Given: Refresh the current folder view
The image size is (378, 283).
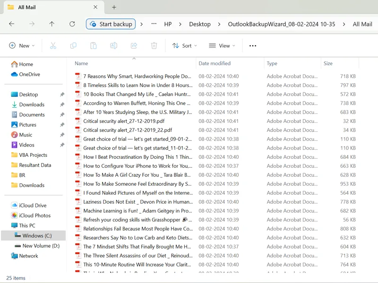Looking at the screenshot, I should (x=72, y=24).
